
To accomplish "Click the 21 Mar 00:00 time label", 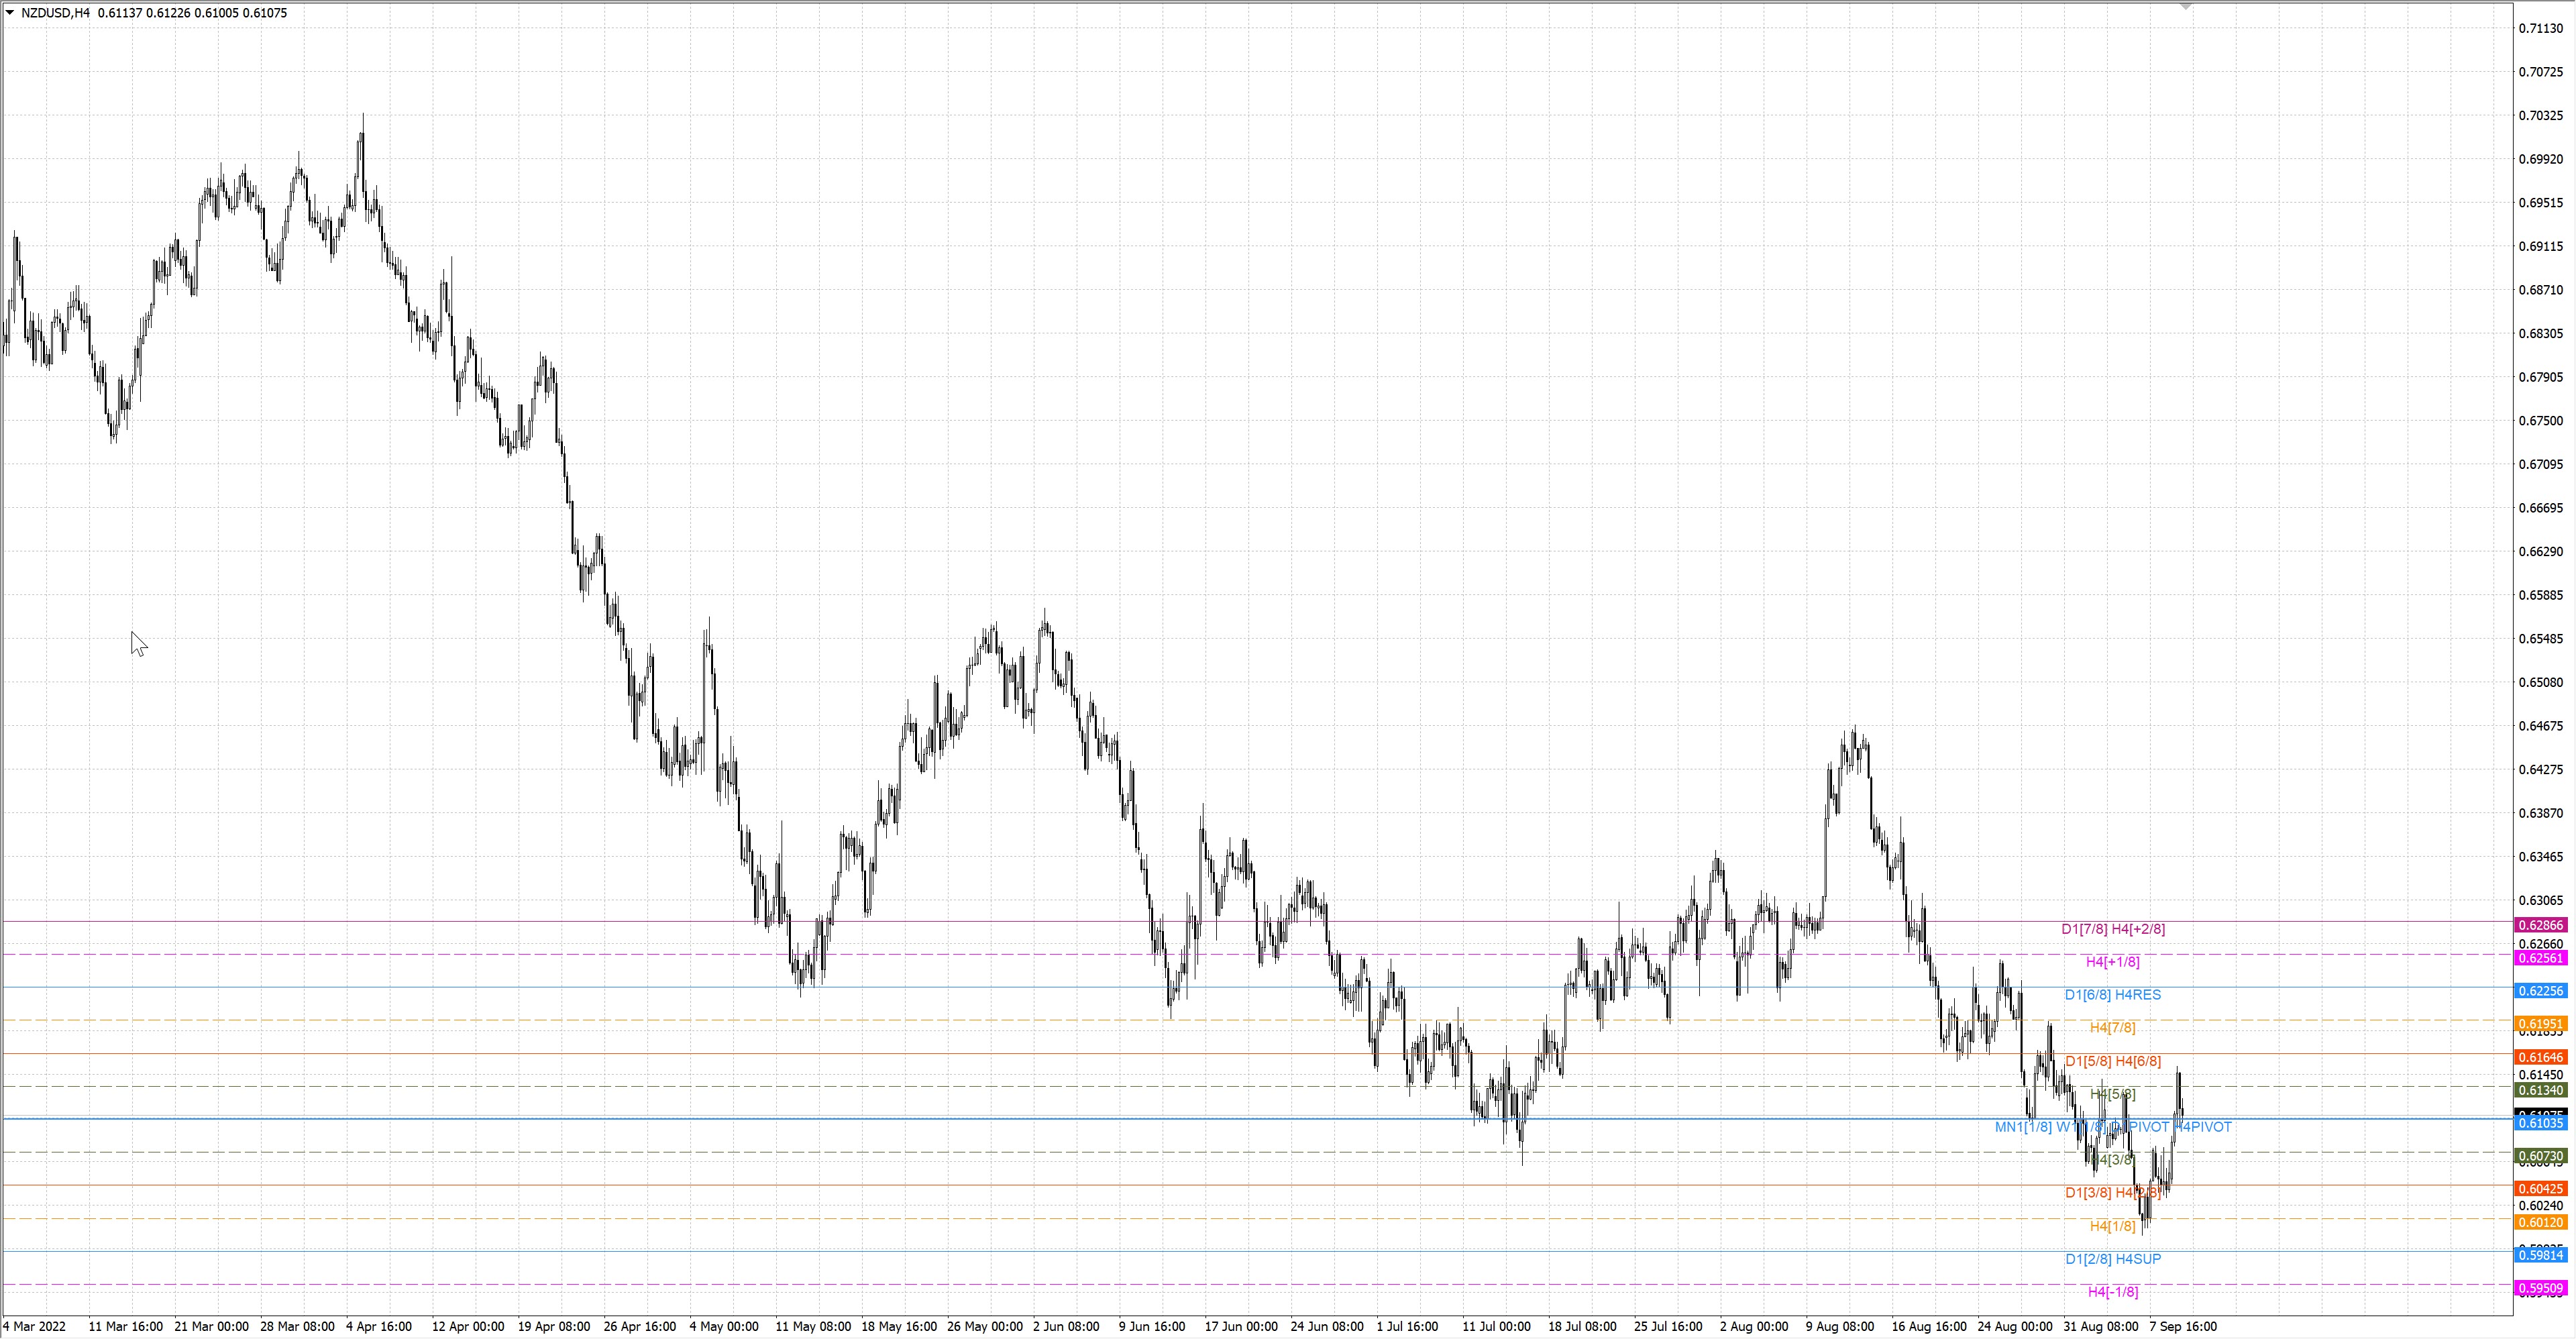I will click(211, 1327).
